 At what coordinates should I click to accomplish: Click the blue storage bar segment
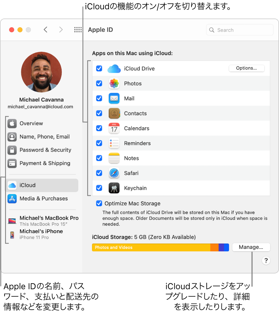pyautogui.click(x=227, y=247)
